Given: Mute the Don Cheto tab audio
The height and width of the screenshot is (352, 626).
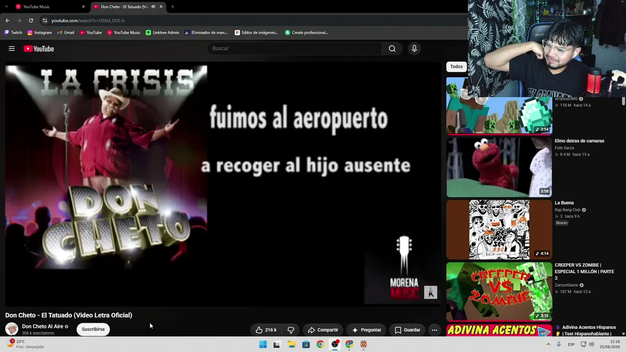Looking at the screenshot, I should coord(153,7).
